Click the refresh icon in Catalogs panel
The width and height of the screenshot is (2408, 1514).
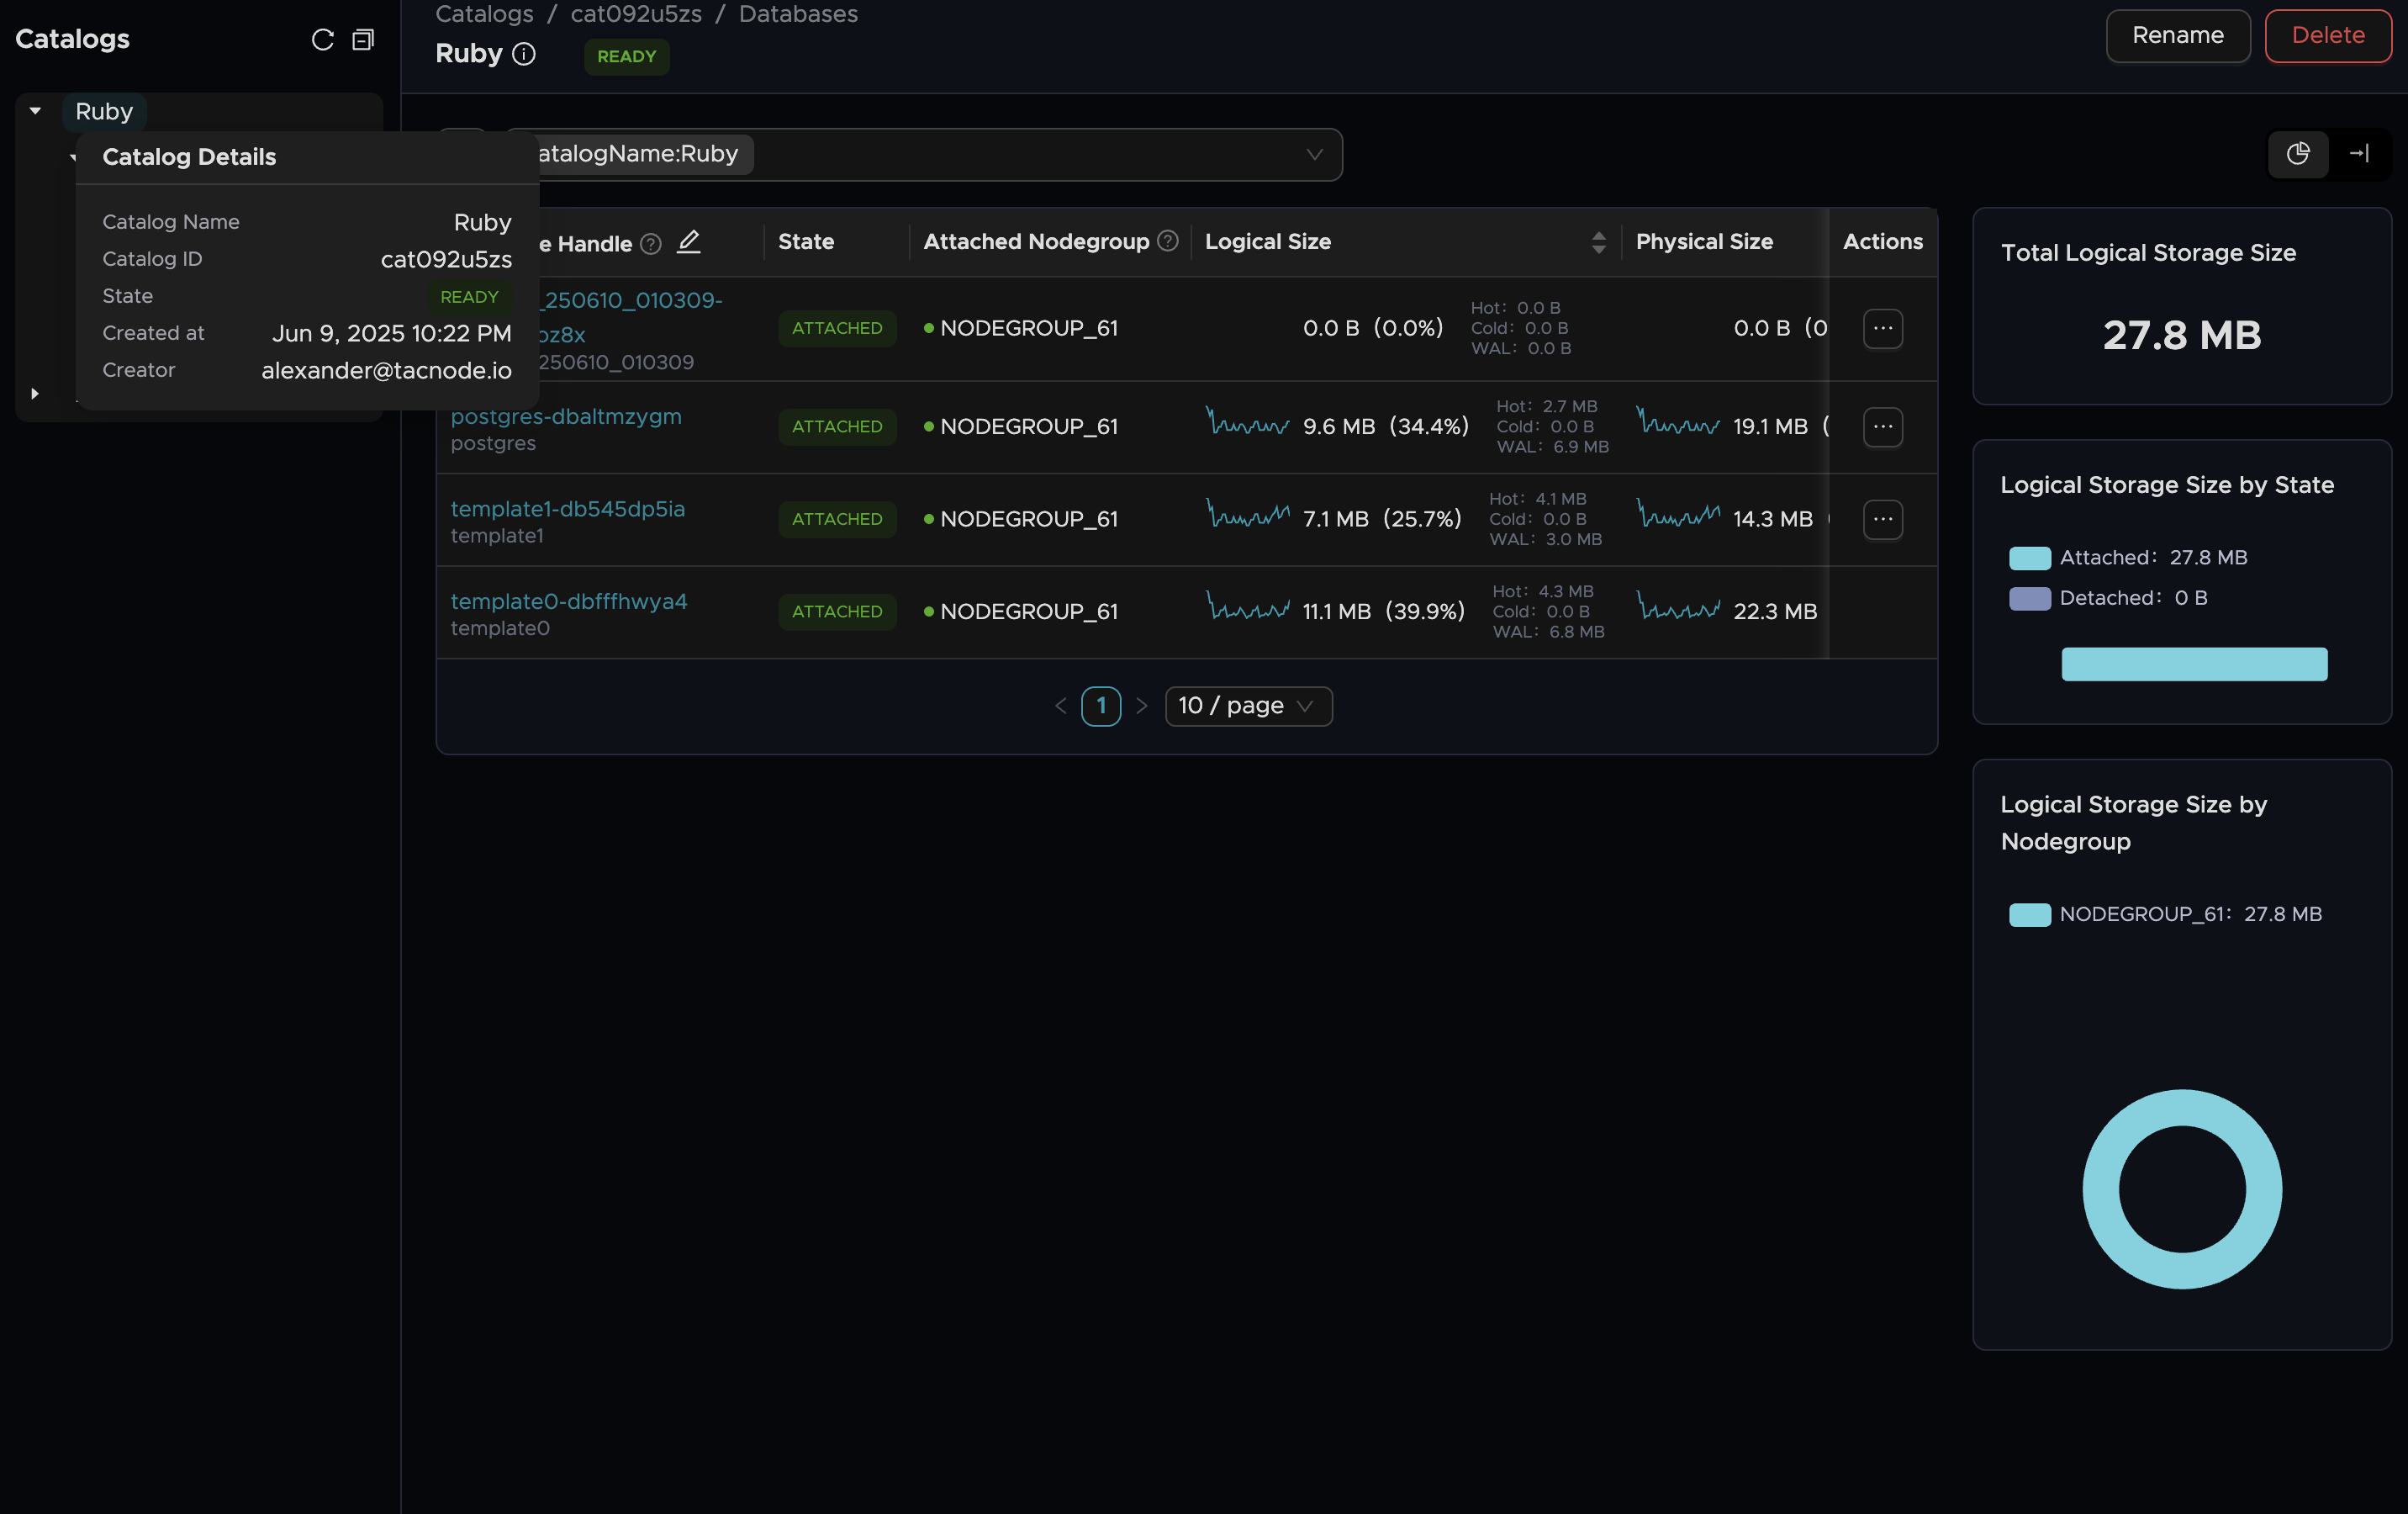tap(322, 39)
